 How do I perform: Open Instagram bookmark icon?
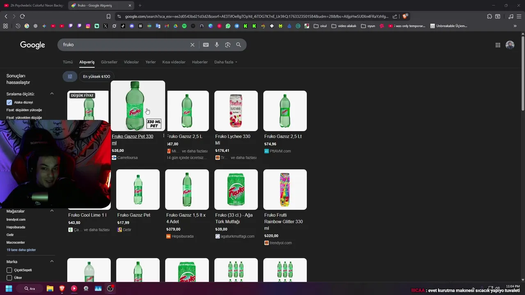pyautogui.click(x=88, y=26)
